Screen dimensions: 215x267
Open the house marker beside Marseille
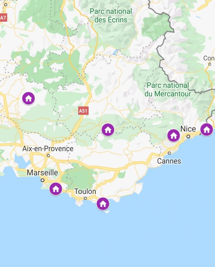pos(56,189)
